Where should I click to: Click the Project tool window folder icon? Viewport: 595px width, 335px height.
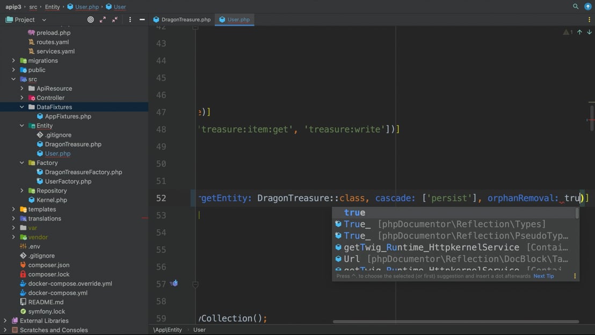9,20
